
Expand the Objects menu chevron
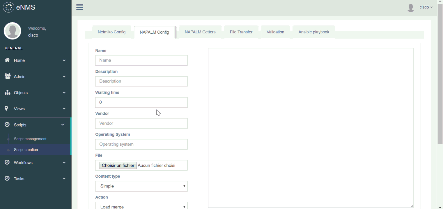click(x=64, y=93)
